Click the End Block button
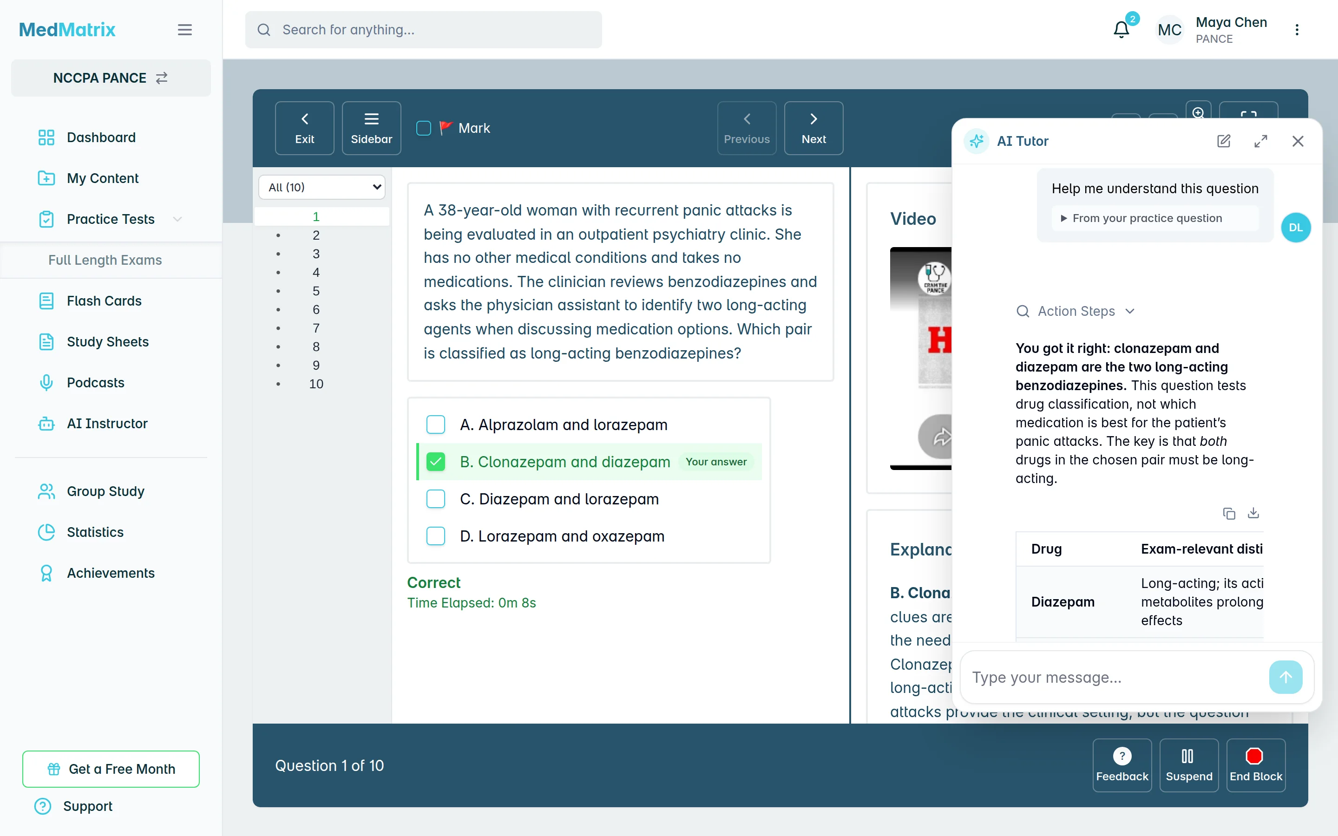The image size is (1338, 836). pyautogui.click(x=1256, y=765)
